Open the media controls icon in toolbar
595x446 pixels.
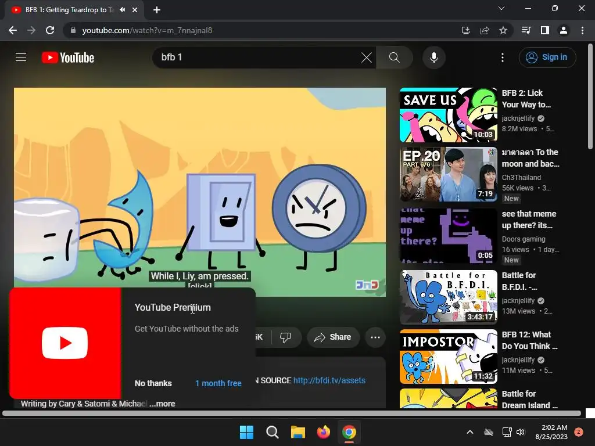click(526, 30)
